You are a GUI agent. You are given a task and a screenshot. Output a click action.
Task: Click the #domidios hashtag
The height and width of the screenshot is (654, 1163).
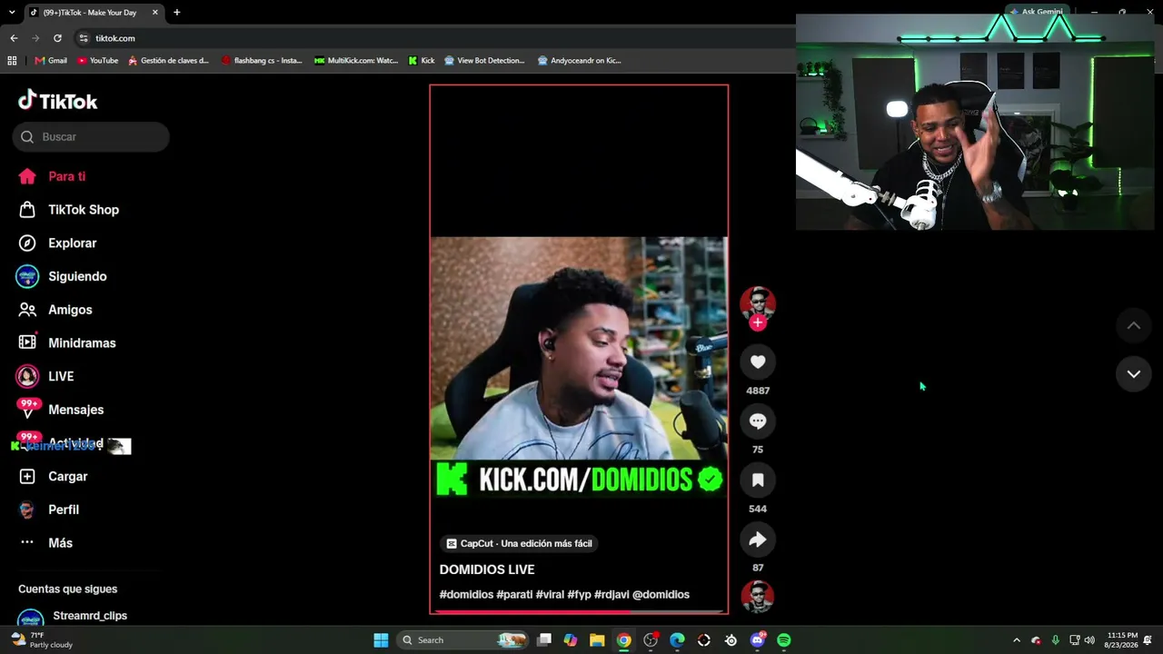[466, 595]
